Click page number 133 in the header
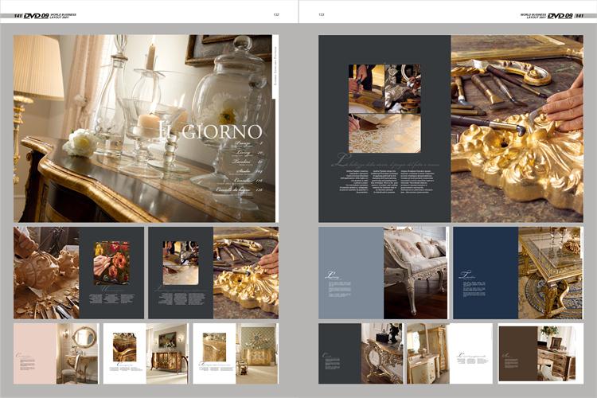This screenshot has width=597, height=398. 322,14
